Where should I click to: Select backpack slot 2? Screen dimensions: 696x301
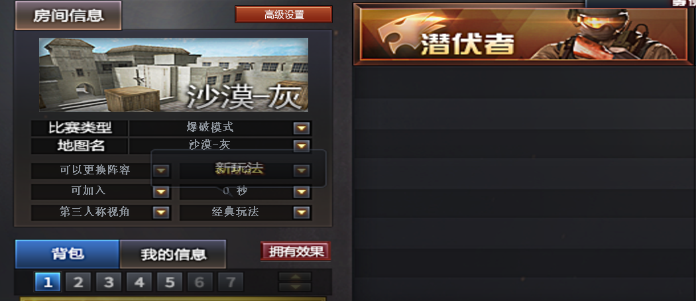[x=78, y=282]
